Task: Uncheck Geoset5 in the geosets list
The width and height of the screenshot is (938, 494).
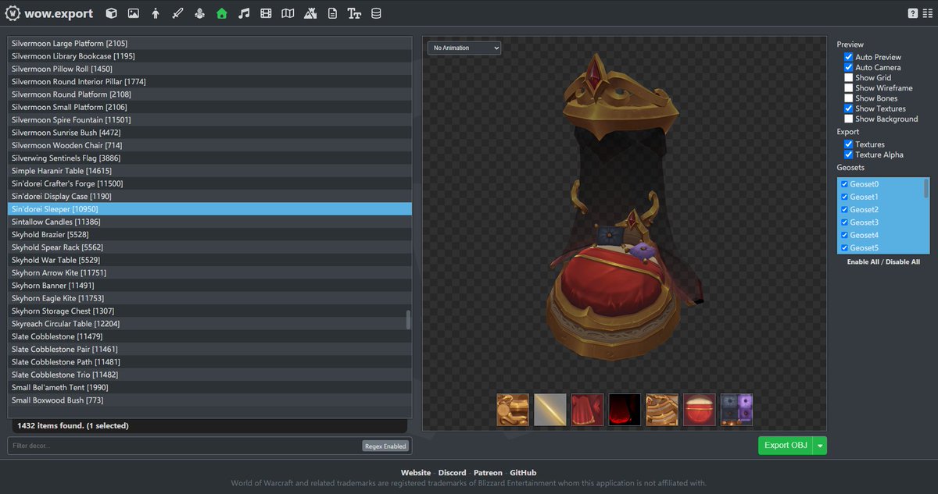Action: 844,247
